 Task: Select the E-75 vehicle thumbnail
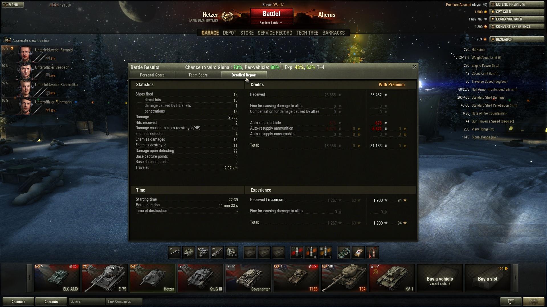pyautogui.click(x=105, y=278)
